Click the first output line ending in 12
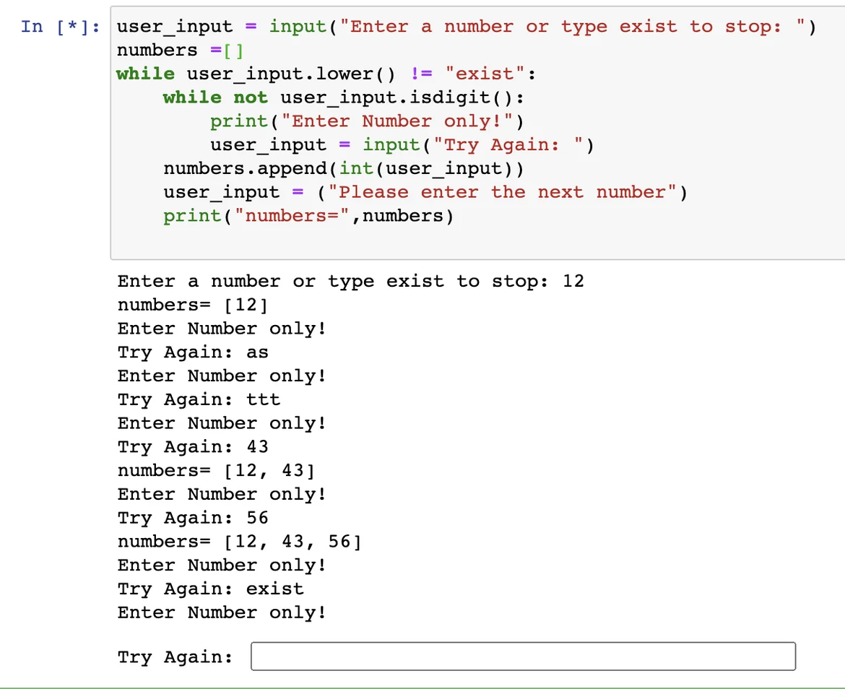The width and height of the screenshot is (845, 689). (350, 281)
